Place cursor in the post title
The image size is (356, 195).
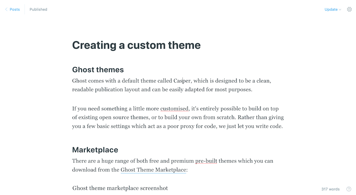[x=136, y=45]
